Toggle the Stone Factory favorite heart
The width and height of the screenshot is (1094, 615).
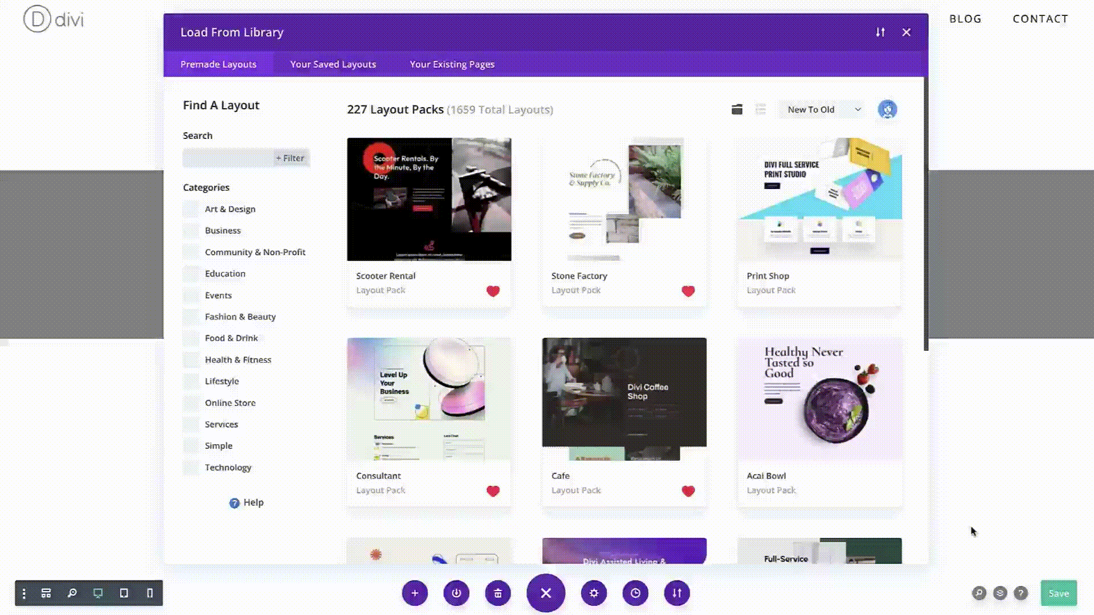pos(688,291)
